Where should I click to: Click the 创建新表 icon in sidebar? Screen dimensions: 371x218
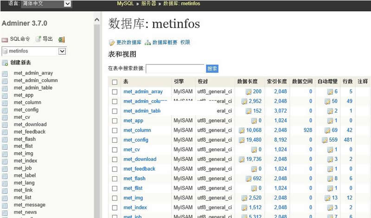coord(5,63)
